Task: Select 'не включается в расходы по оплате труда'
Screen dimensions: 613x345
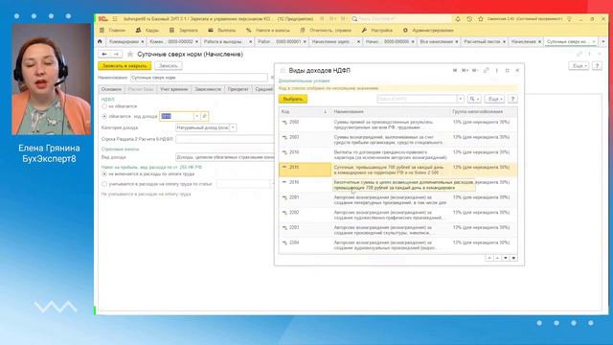Action: click(x=104, y=173)
